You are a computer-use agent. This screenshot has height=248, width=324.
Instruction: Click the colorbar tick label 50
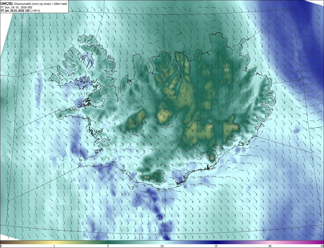(x=322, y=246)
